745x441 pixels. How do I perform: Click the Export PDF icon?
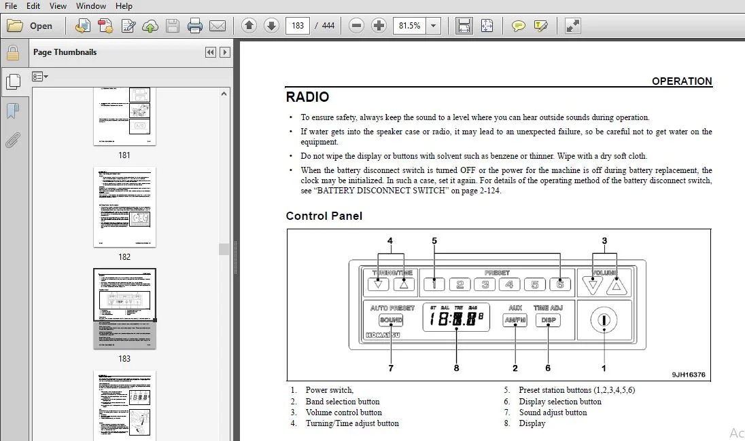105,26
